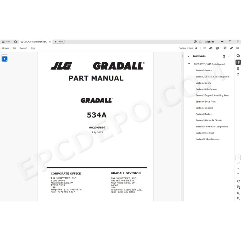Open the page display settings icon
241x241 pixels.
tap(238, 187)
